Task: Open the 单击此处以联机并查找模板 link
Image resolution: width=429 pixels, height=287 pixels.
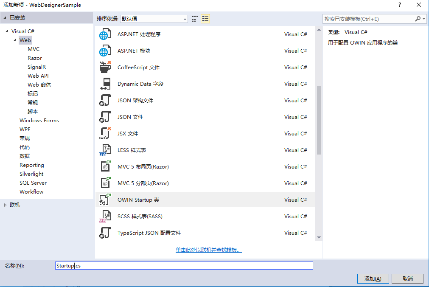Action: tap(209, 250)
